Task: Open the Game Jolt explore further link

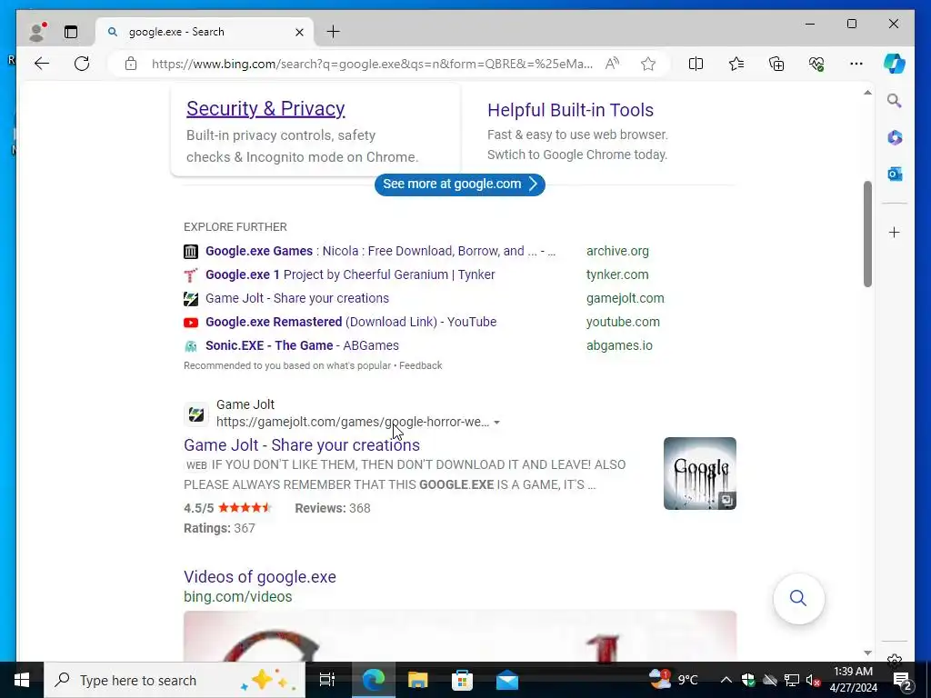Action: [x=297, y=298]
